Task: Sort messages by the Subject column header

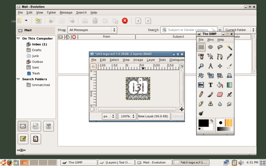Action: pyautogui.click(x=178, y=37)
